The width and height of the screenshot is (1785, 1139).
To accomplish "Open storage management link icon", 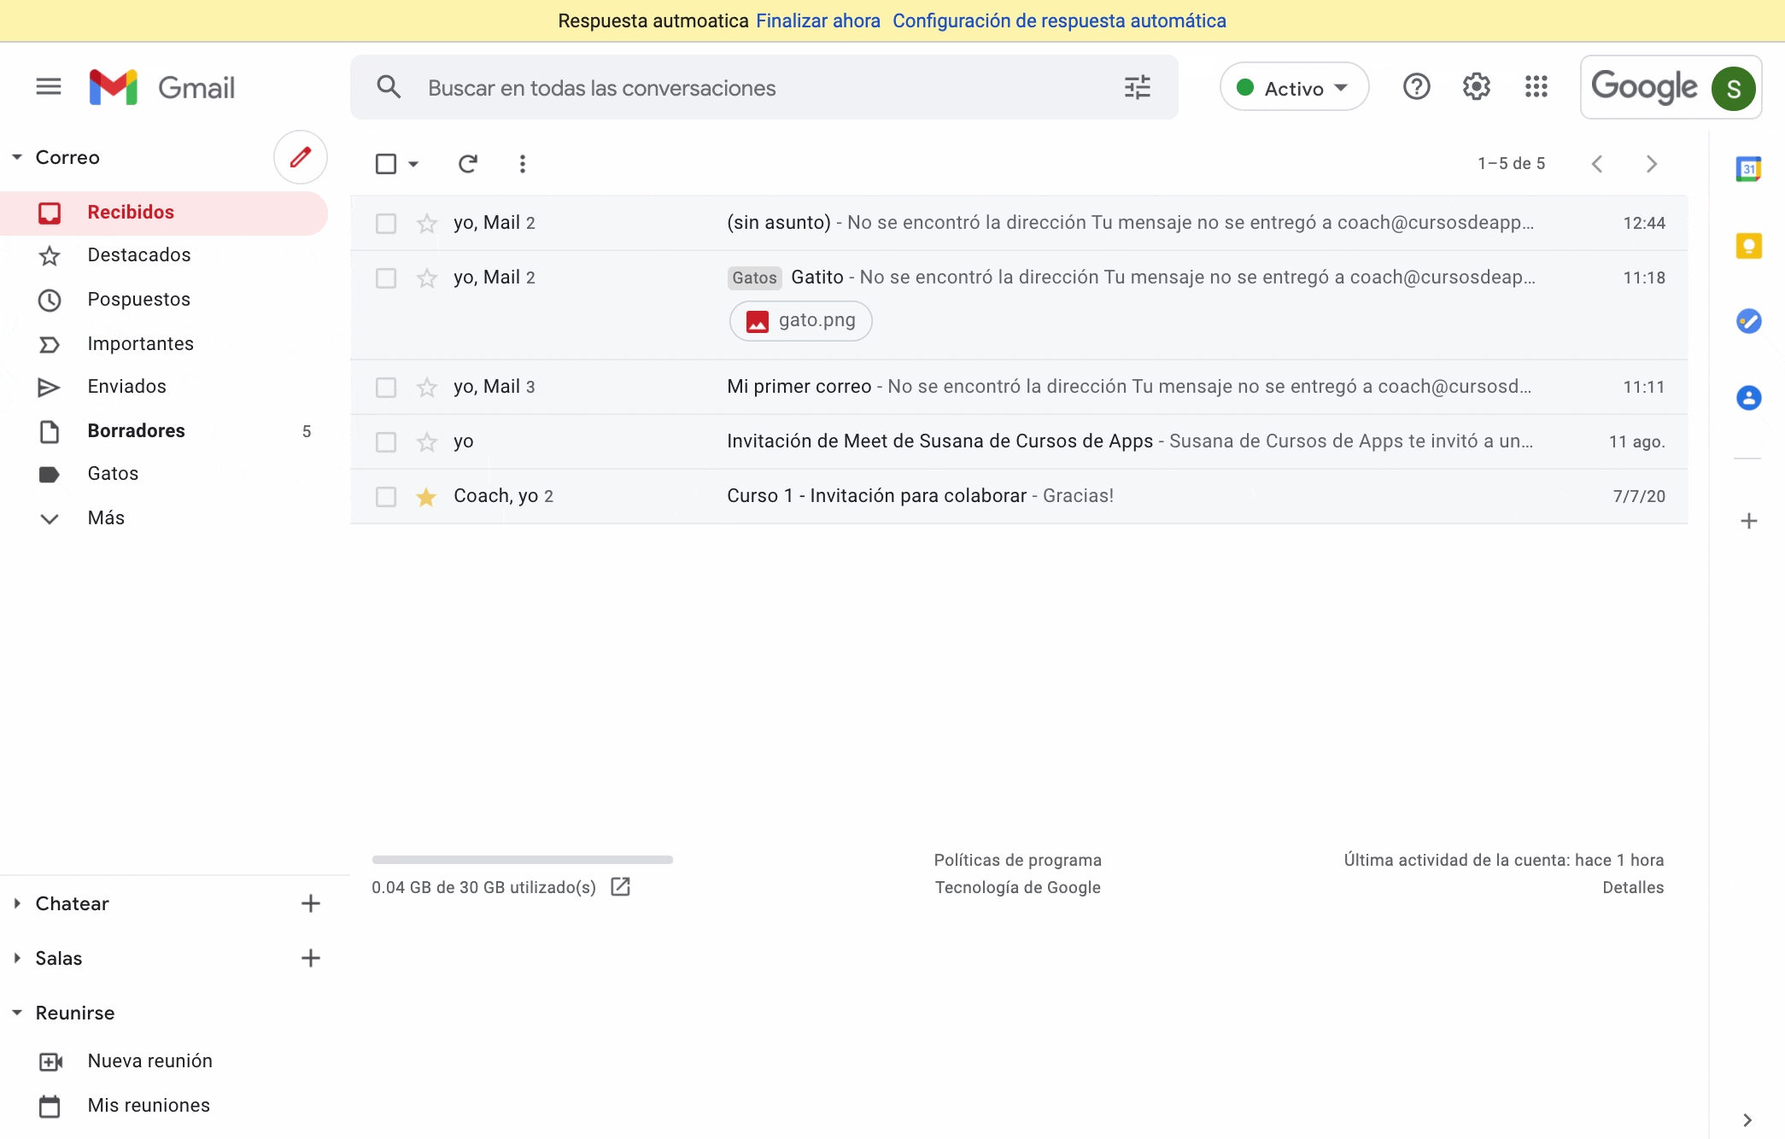I will coord(621,887).
